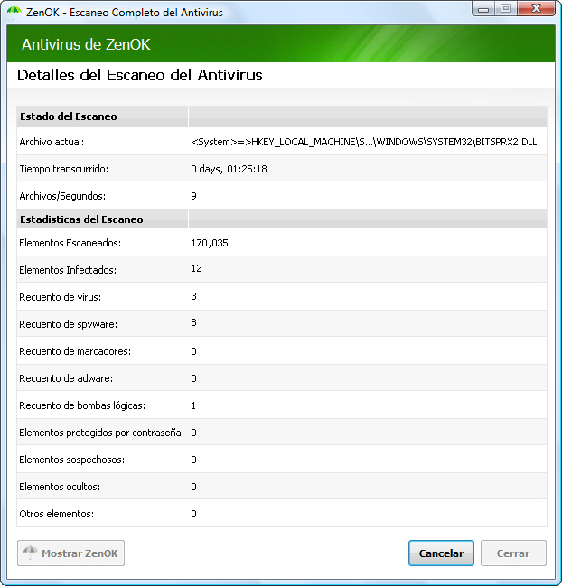
Task: Click the Cerrar button
Action: 513,553
